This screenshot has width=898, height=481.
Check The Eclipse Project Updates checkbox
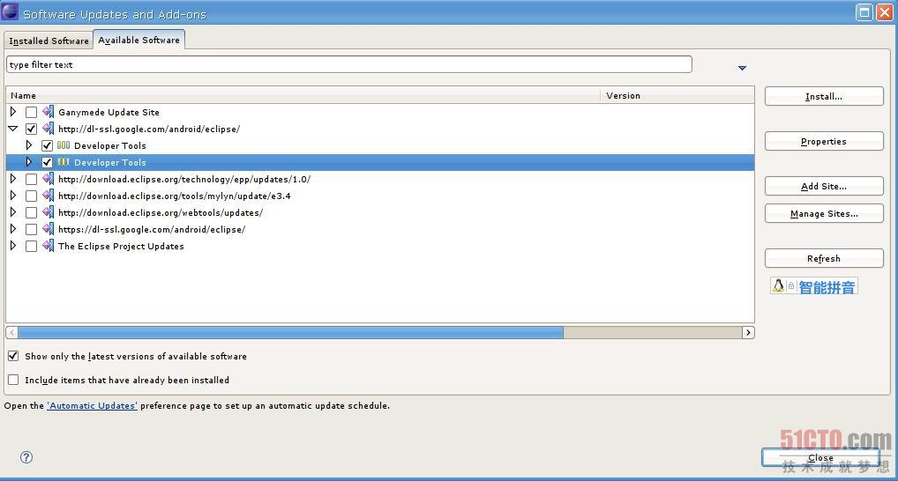(x=32, y=246)
